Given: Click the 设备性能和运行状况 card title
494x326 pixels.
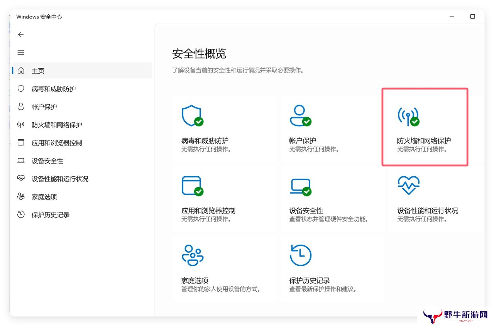Looking at the screenshot, I should tap(428, 211).
